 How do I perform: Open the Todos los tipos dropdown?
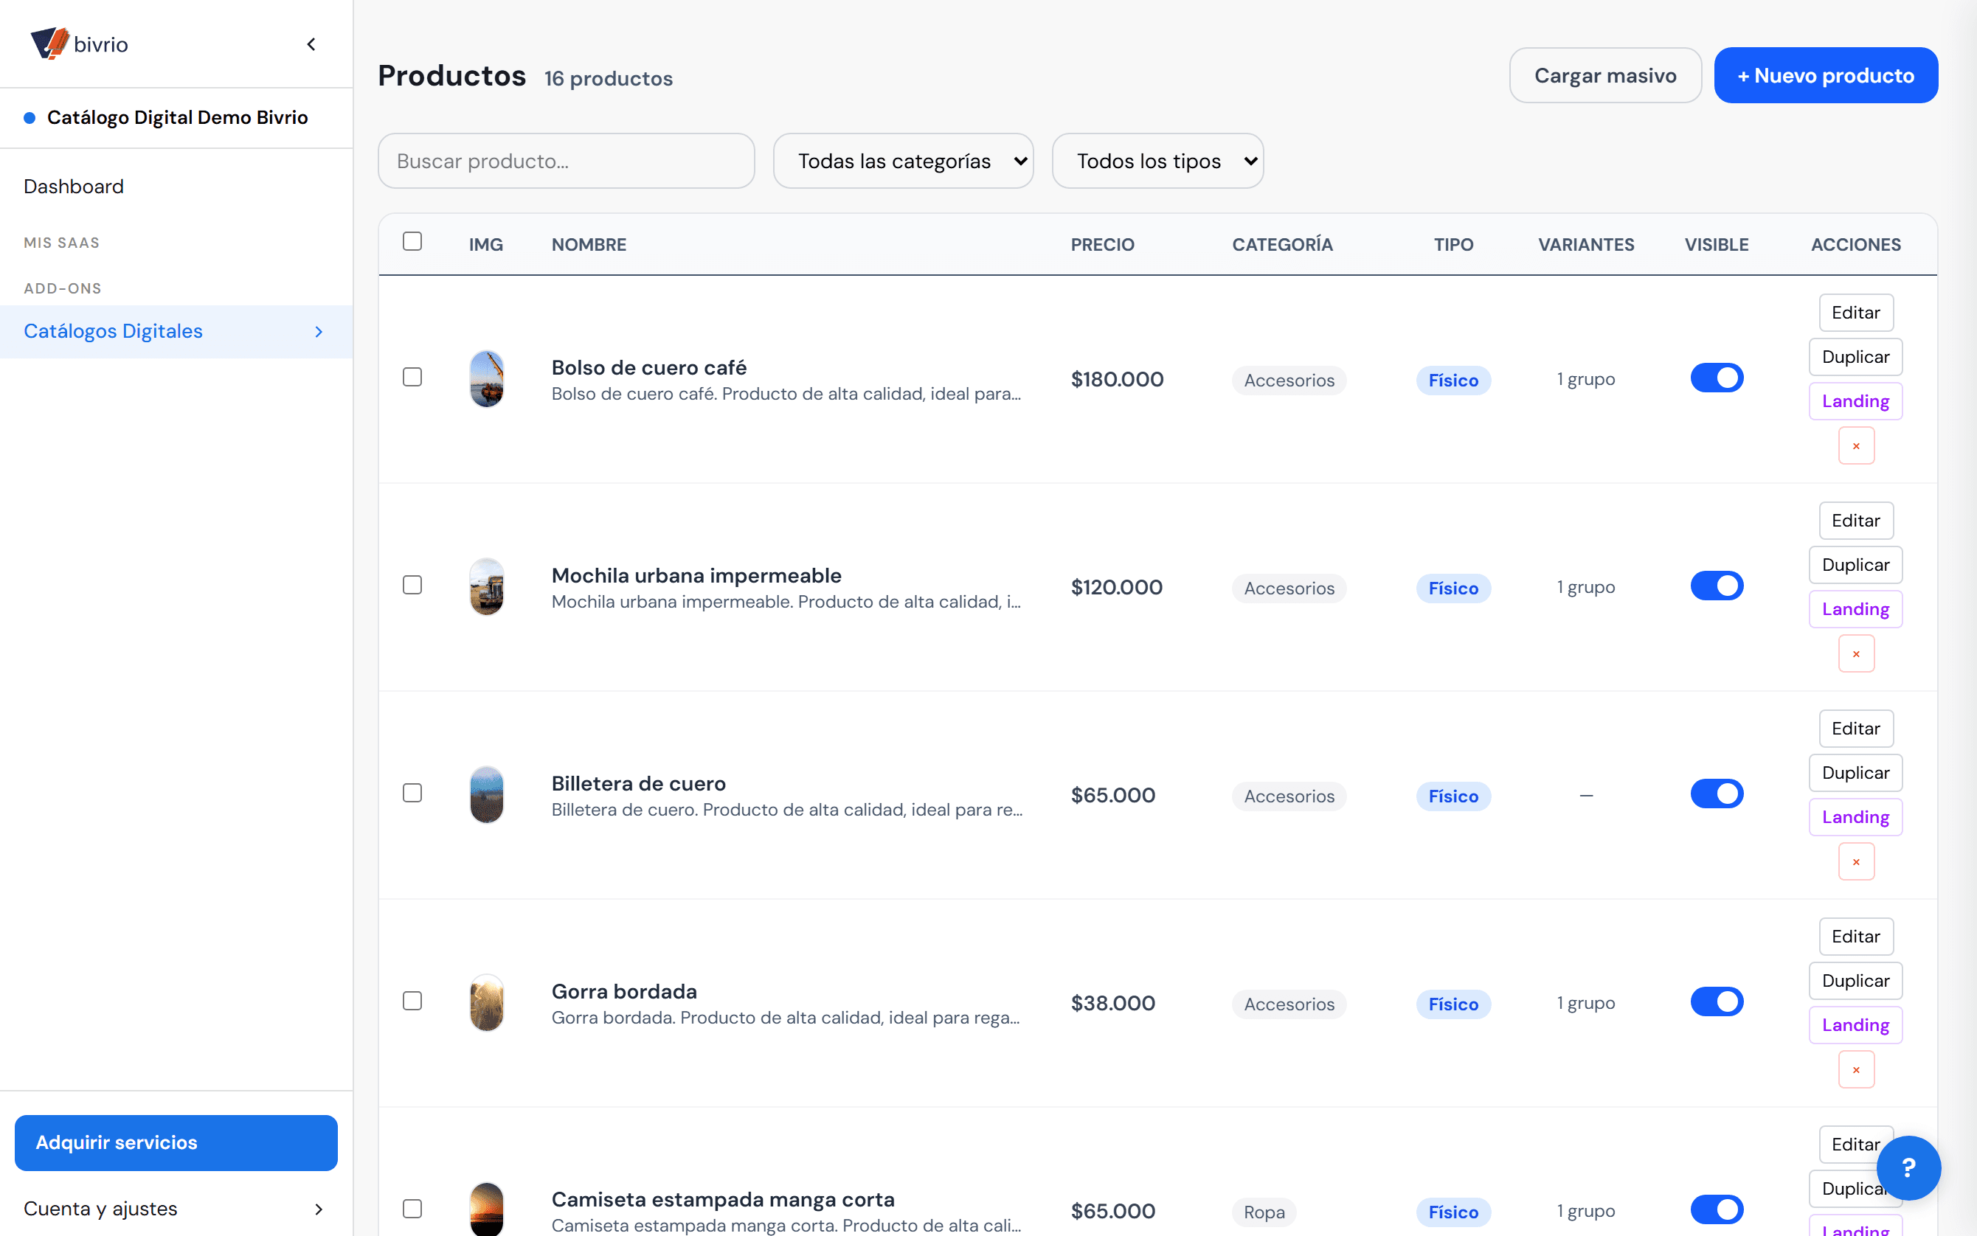(1157, 161)
